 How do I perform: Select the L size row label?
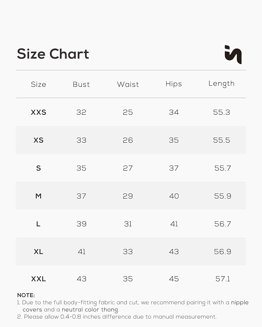38,224
